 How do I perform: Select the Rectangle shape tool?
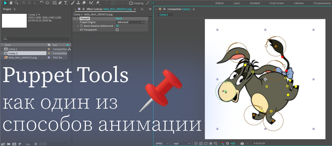(x=55, y=3)
